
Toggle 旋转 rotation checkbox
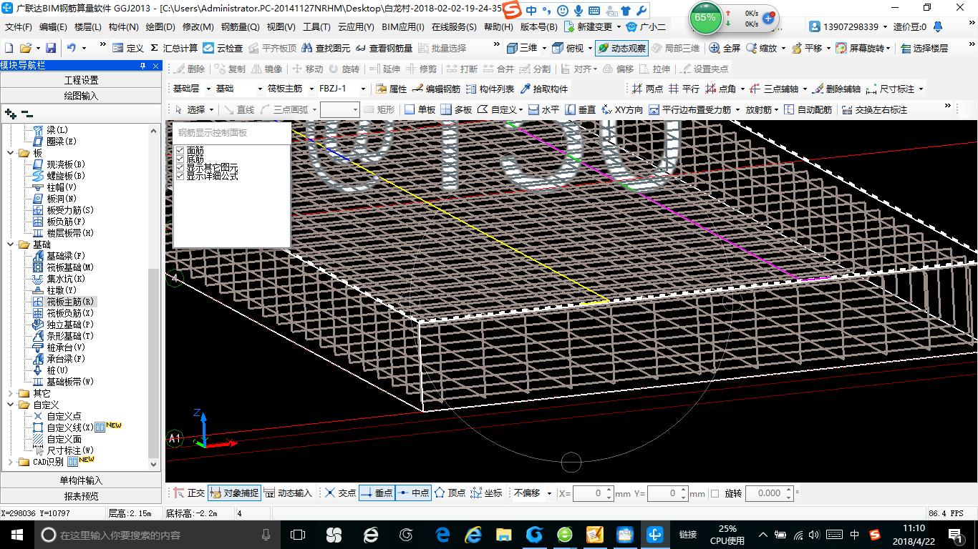click(x=715, y=493)
